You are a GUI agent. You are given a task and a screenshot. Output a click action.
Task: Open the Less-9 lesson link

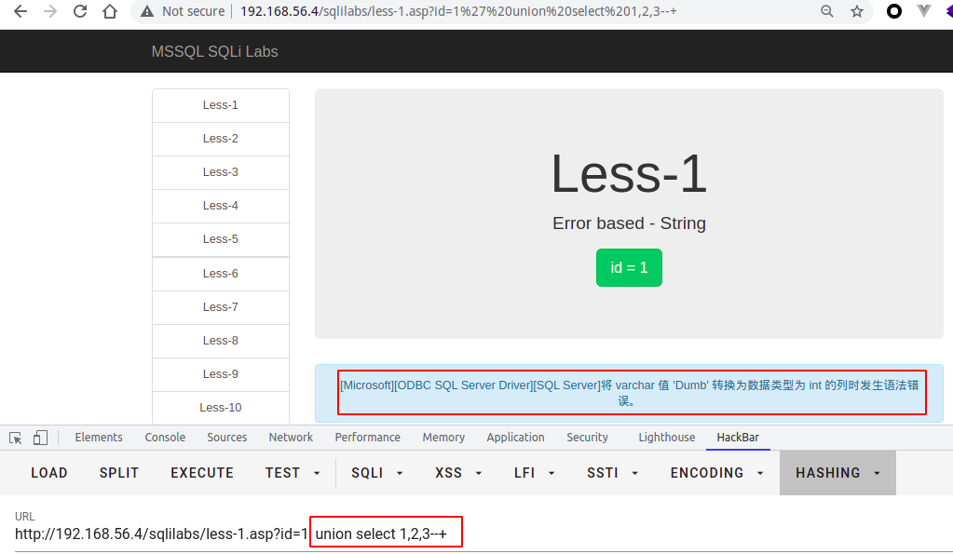(x=221, y=373)
